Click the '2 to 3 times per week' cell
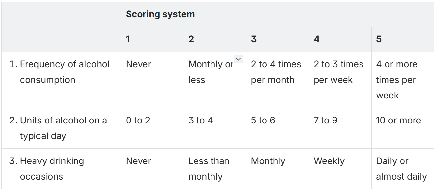The image size is (435, 192). [x=338, y=72]
